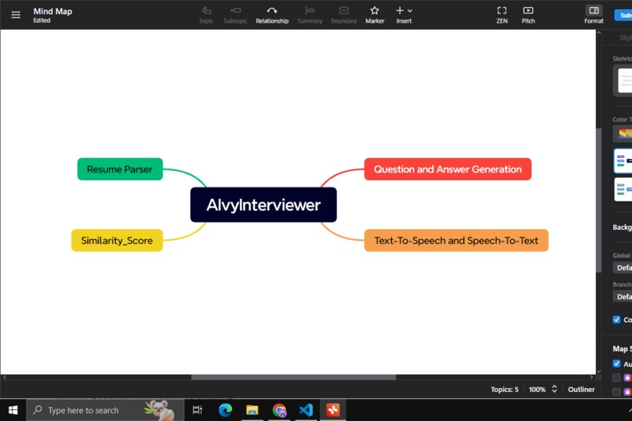The height and width of the screenshot is (421, 632).
Task: Click the canvas scroll down arrow
Action: pyautogui.click(x=598, y=372)
